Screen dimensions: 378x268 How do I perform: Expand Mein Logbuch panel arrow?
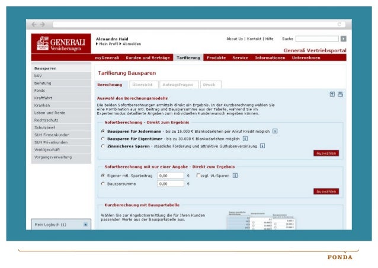[85, 225]
